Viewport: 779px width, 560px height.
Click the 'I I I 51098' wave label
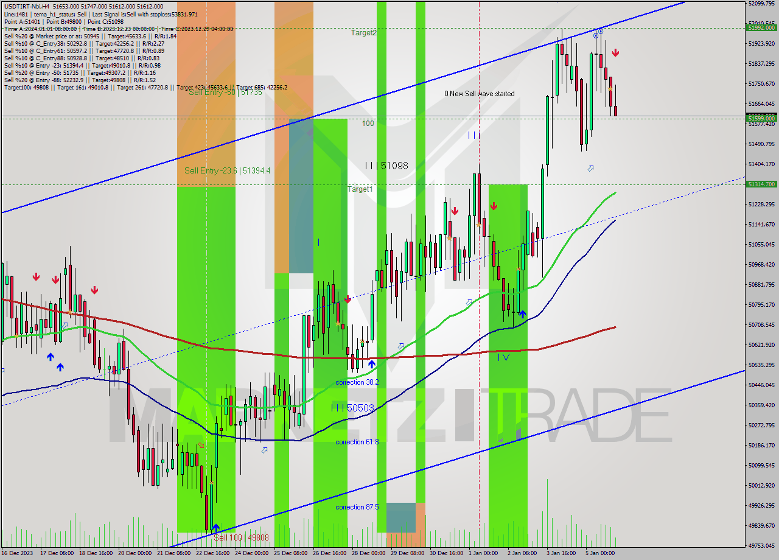[386, 166]
